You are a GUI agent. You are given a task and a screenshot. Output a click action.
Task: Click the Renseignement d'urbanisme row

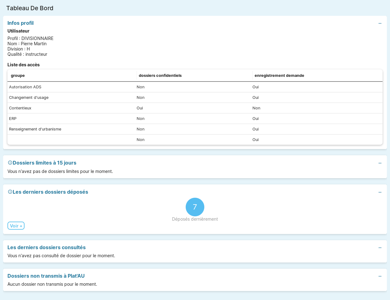coord(35,129)
